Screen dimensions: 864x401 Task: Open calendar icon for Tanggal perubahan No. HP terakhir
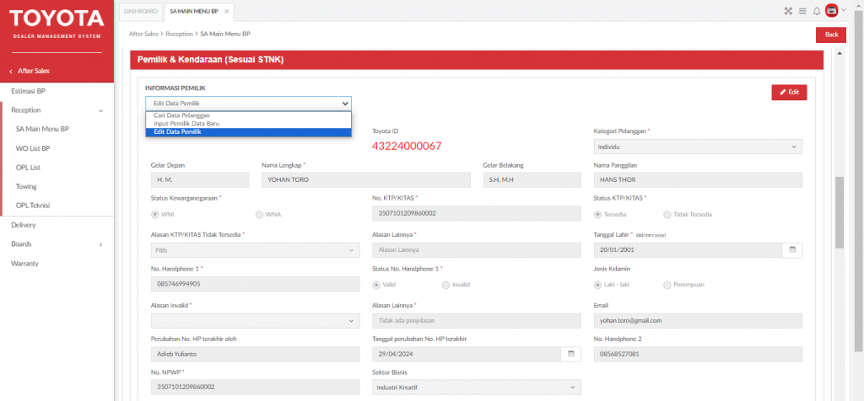click(x=571, y=354)
